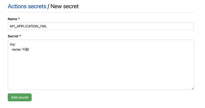Click the Add secret button
The width and height of the screenshot is (205, 108).
tap(20, 97)
